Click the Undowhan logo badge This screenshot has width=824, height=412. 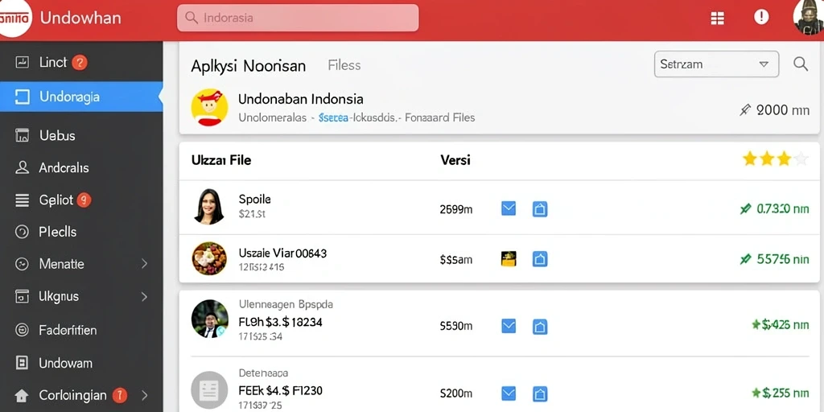click(14, 18)
